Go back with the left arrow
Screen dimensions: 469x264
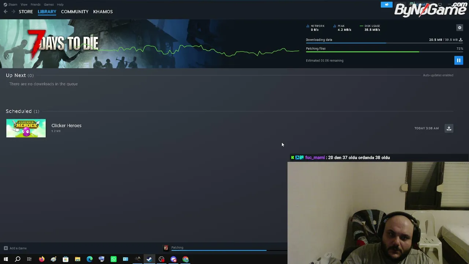click(5, 12)
